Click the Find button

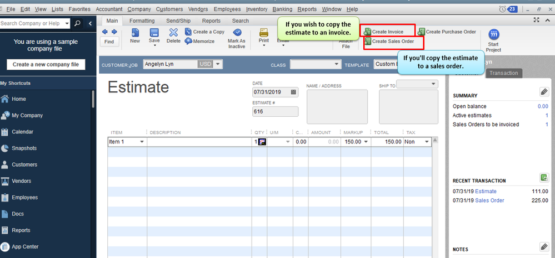(x=109, y=42)
